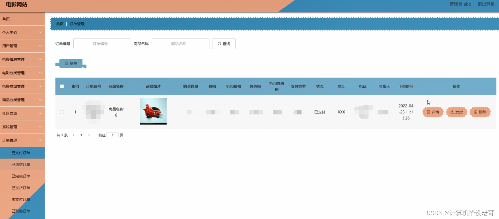Select the 已退款订单 submenu item

click(22, 164)
